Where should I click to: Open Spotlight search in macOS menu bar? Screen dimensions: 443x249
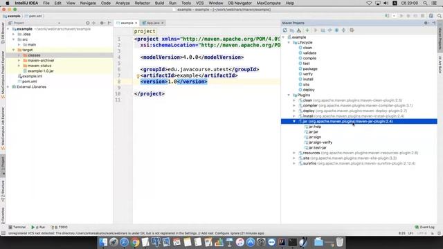425,3
